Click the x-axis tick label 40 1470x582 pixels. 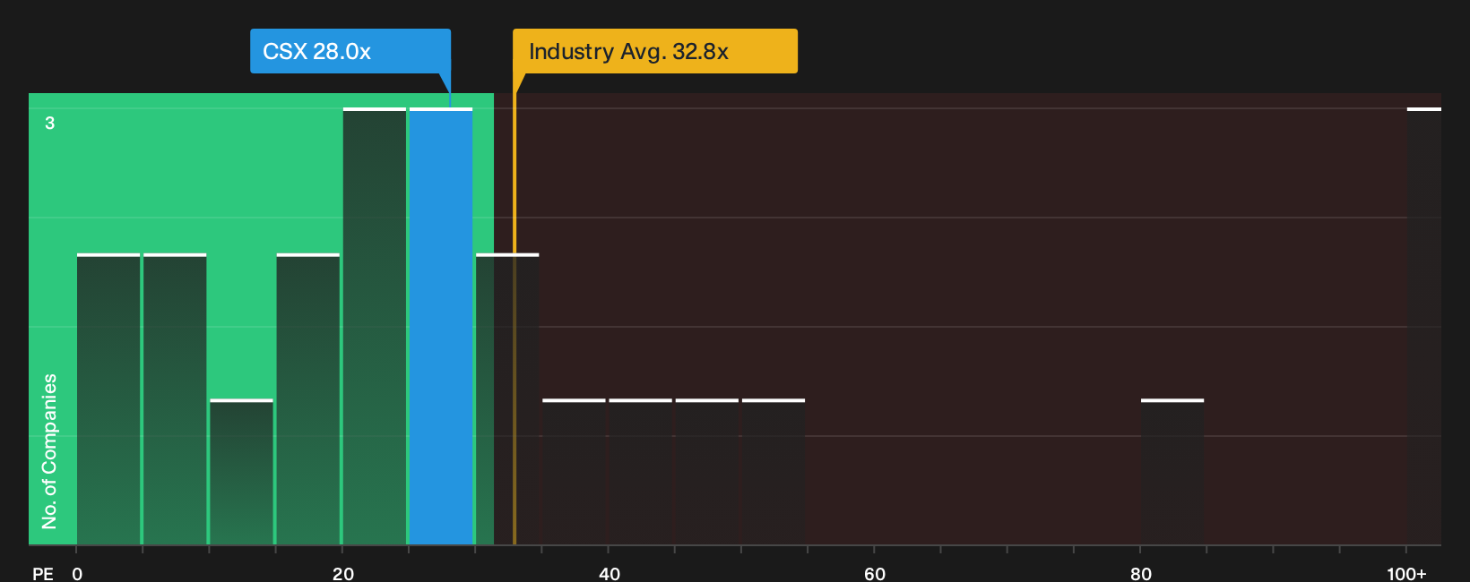point(610,574)
